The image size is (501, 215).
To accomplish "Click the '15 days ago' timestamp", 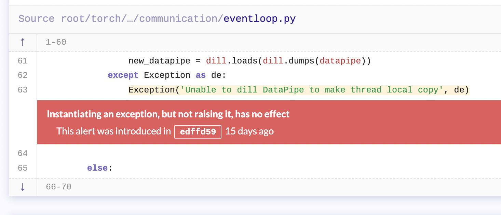I will click(x=249, y=131).
